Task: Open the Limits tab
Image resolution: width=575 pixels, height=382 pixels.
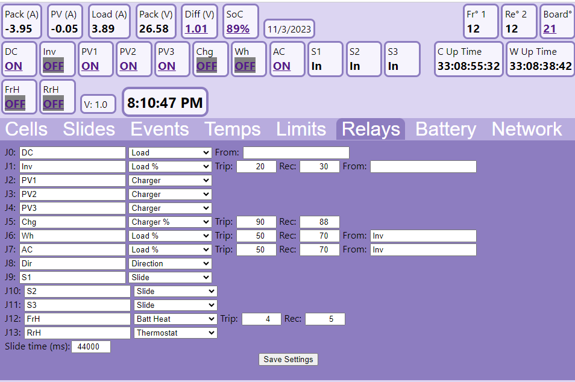Action: click(301, 129)
